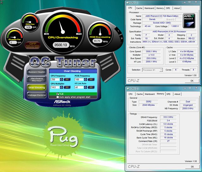This screenshot has height=172, width=202.
Task: Click the Bus Speed value 250.0 MHz
Action: click(151, 58)
